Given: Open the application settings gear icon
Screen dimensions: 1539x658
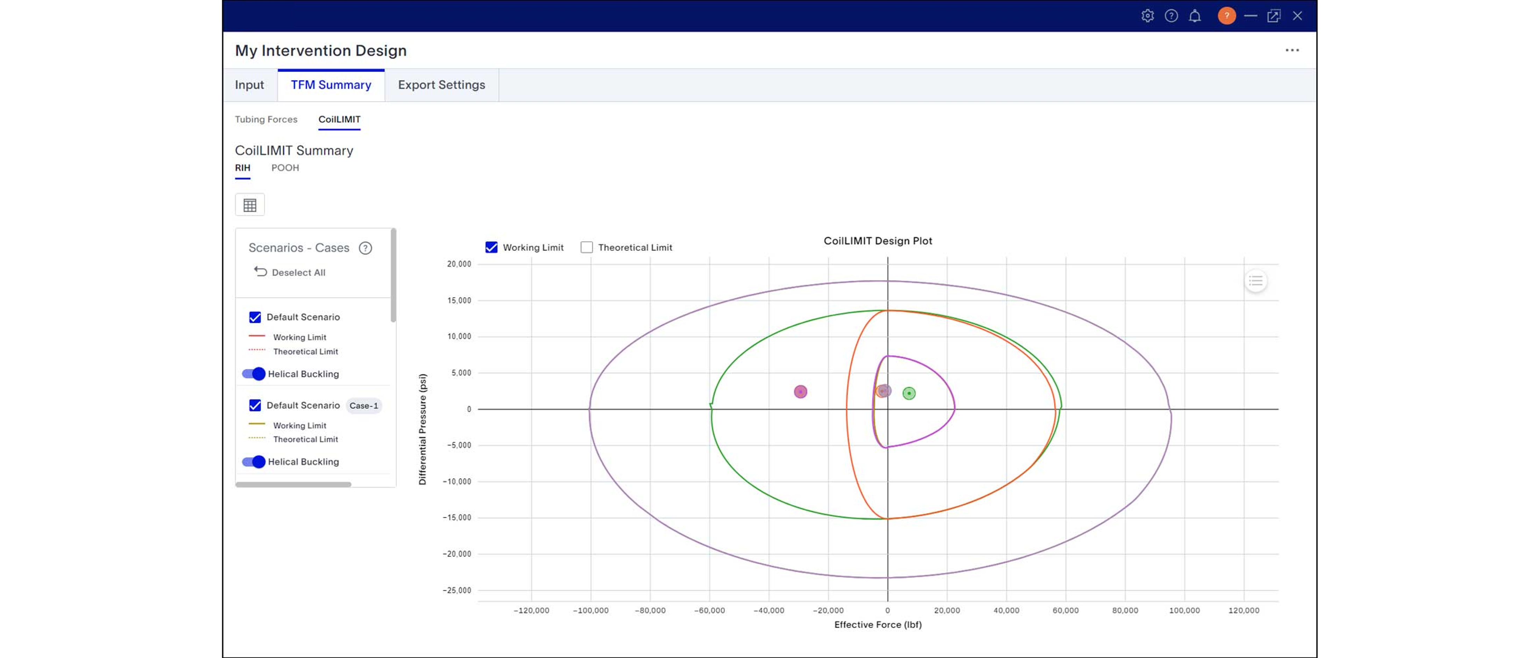Looking at the screenshot, I should pyautogui.click(x=1148, y=15).
